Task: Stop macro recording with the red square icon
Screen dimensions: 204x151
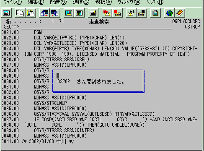Action: [117, 13]
